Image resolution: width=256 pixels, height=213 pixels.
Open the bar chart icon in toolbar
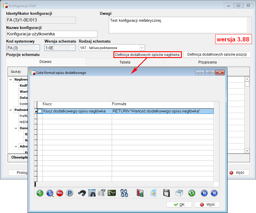(141, 193)
